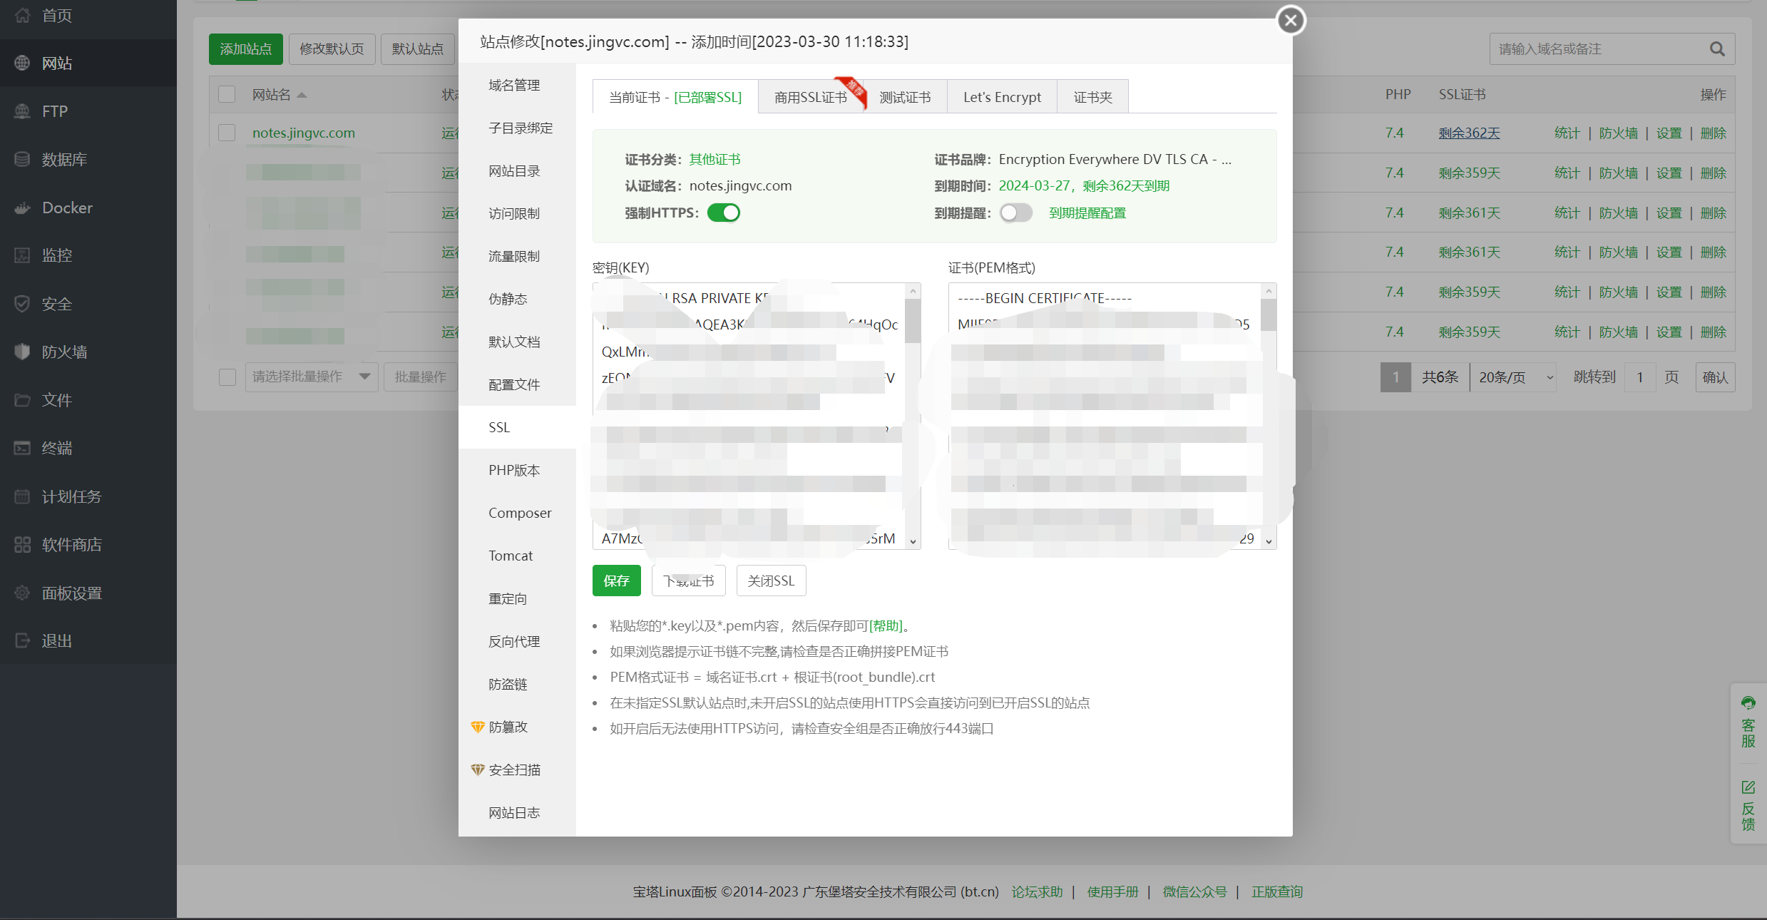Enable the expiry reminder toggle

point(1015,213)
